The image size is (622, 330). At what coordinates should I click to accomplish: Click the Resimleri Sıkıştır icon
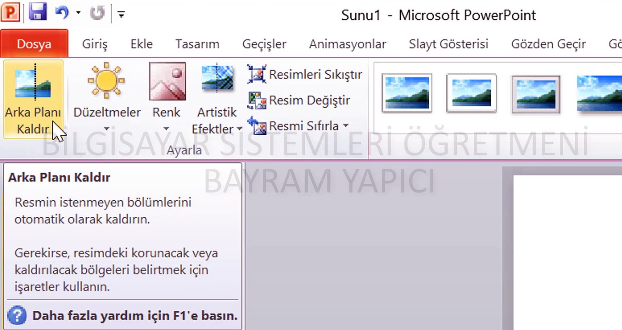point(257,74)
